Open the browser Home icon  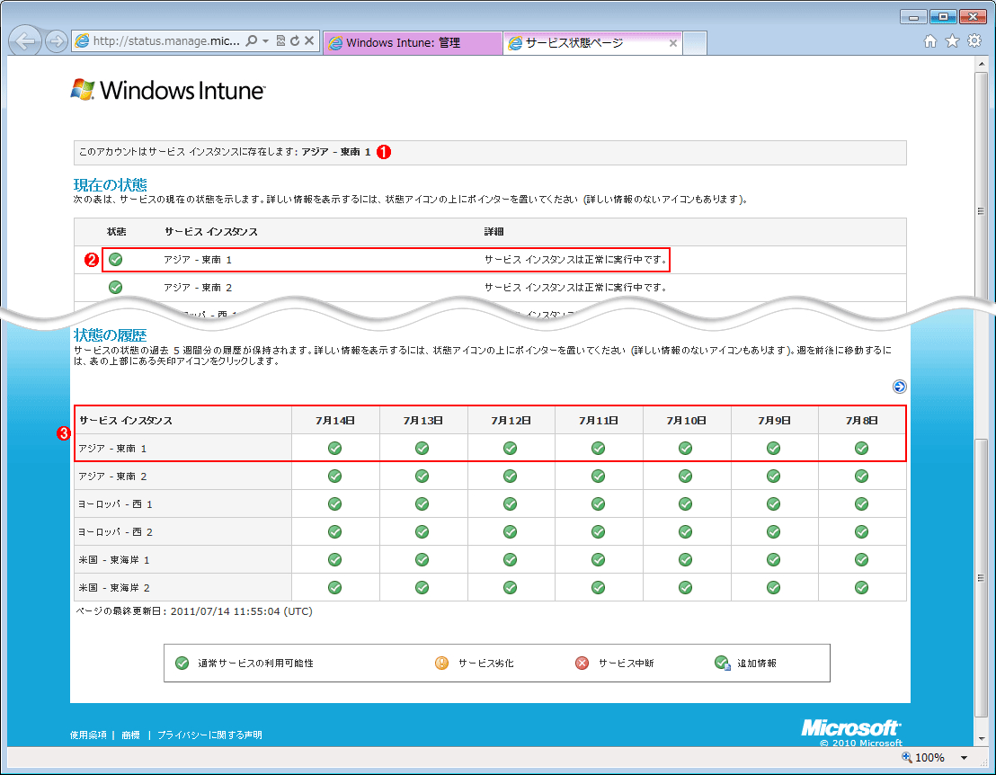[x=930, y=41]
